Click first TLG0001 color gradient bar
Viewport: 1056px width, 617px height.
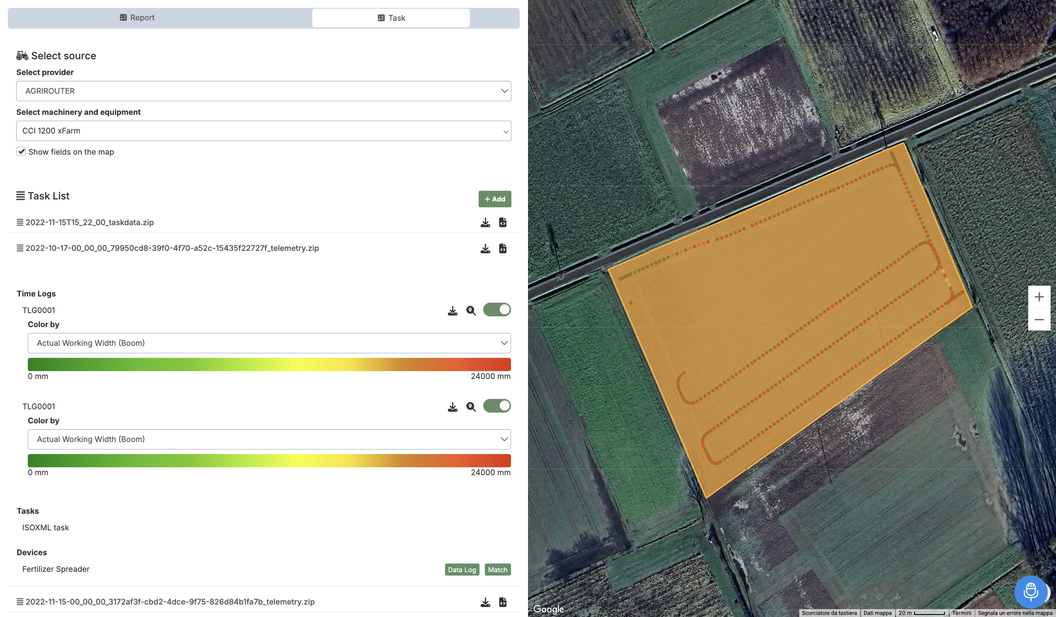pyautogui.click(x=269, y=365)
